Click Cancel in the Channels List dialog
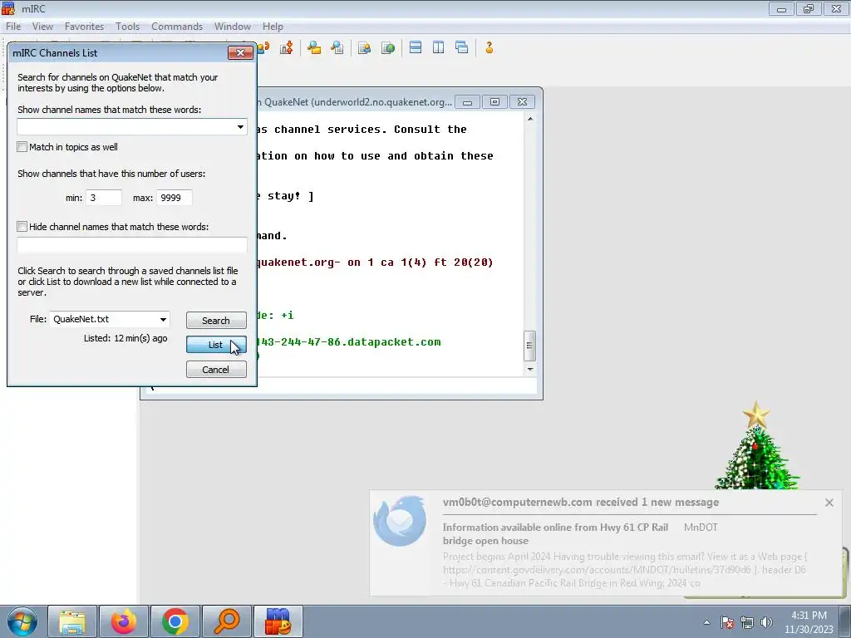 [x=216, y=370]
